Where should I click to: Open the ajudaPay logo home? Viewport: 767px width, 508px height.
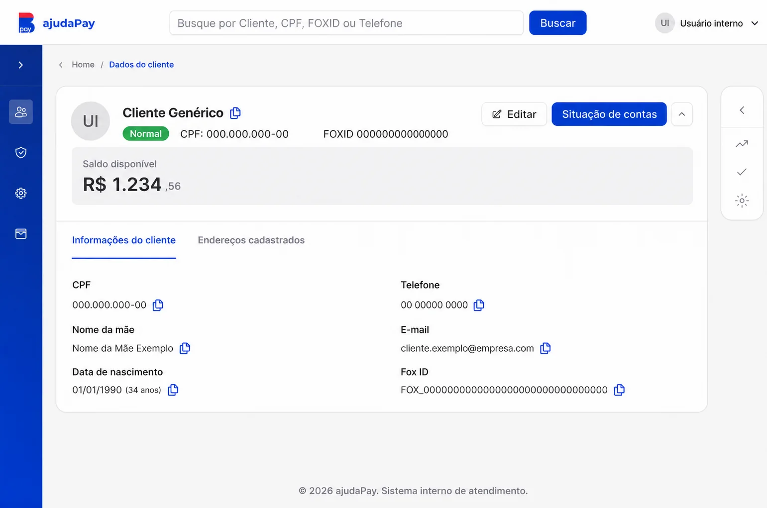click(56, 23)
